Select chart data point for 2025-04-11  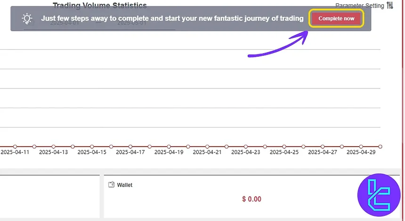coord(15,147)
